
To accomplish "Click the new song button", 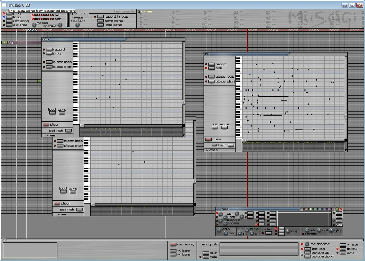I will pyautogui.click(x=173, y=244).
